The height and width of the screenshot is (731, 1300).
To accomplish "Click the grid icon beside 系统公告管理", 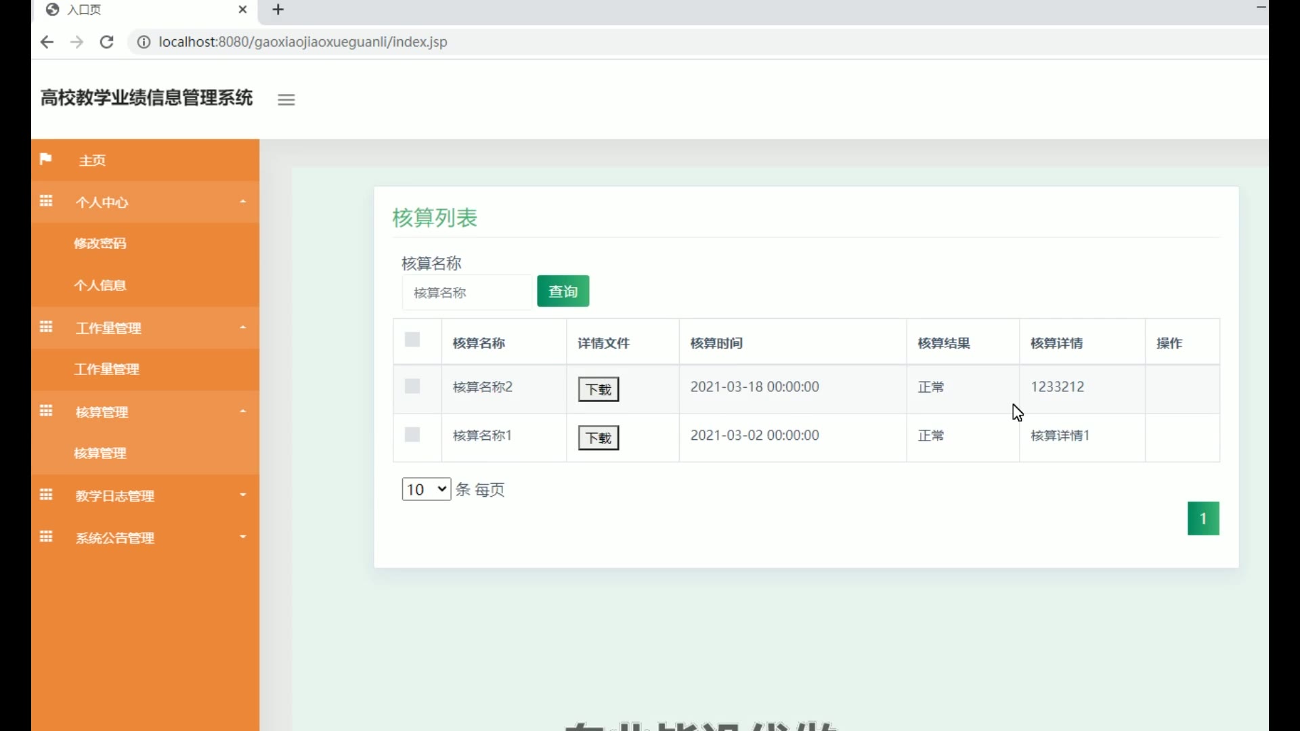I will [46, 537].
